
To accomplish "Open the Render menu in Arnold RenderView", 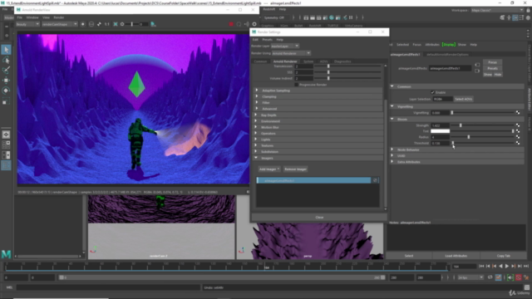I will coord(59,17).
